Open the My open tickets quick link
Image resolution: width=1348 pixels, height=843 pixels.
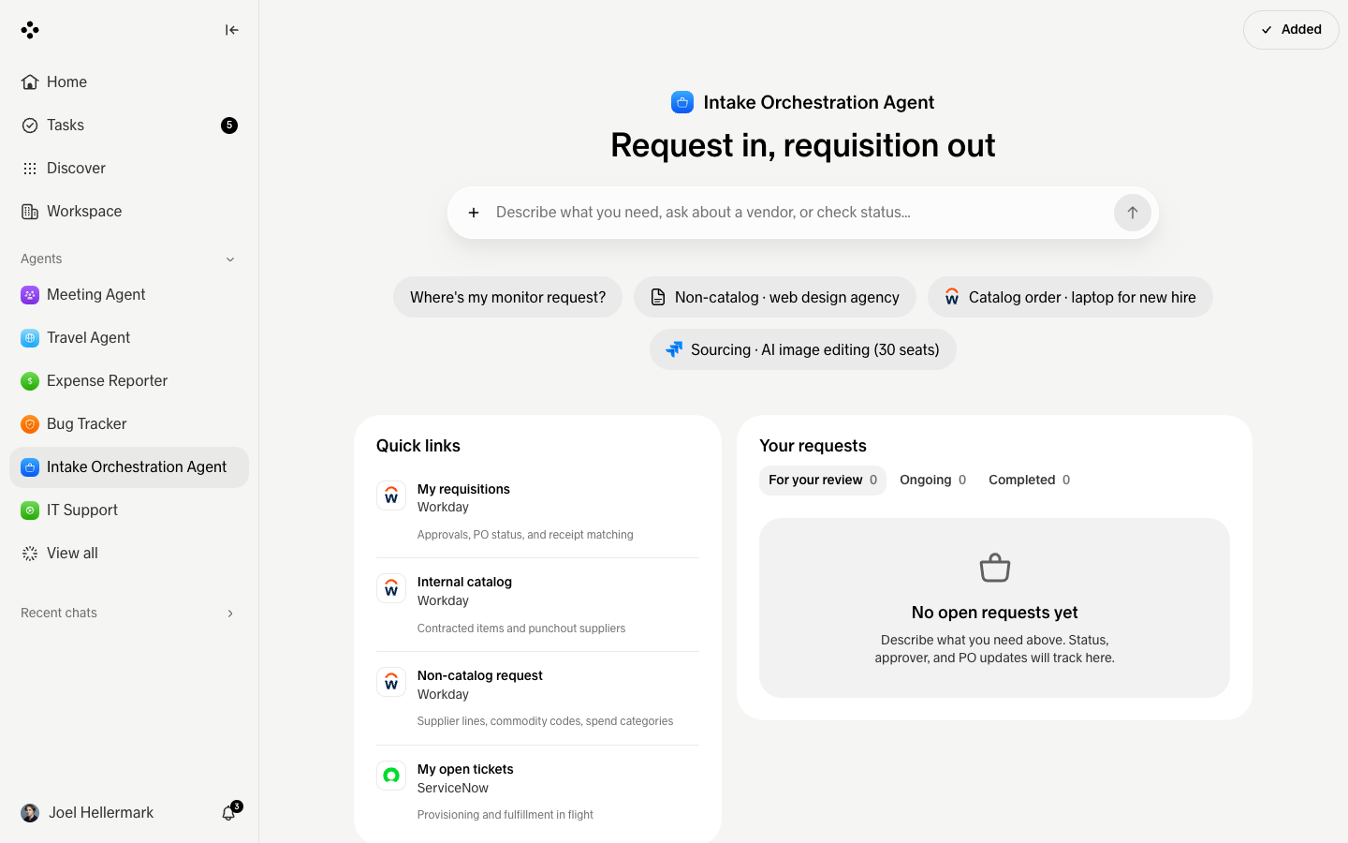pos(537,791)
